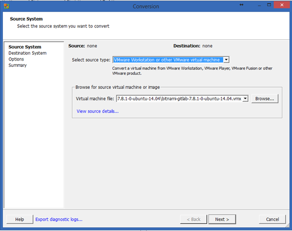Click the Help button
Viewport: 292px width, 231px height.
pyautogui.click(x=20, y=219)
